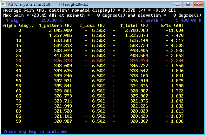Click the T_pattern value '339.635'

click(x=63, y=71)
